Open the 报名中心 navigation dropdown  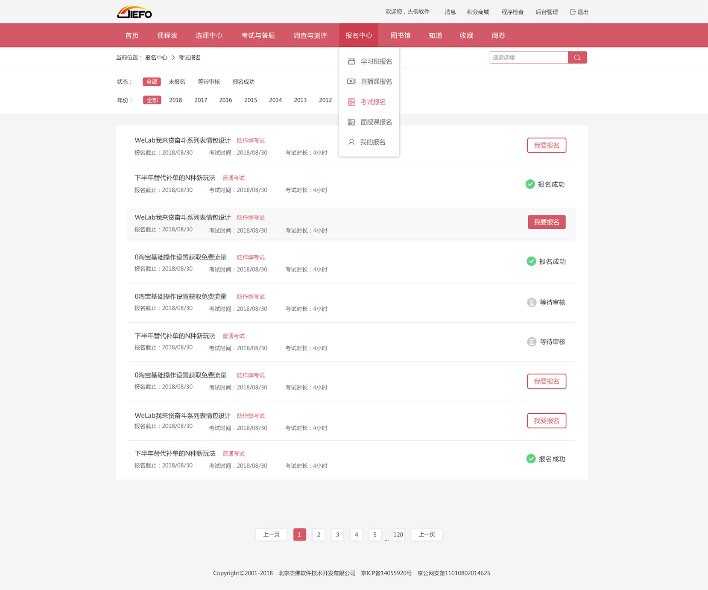(359, 35)
